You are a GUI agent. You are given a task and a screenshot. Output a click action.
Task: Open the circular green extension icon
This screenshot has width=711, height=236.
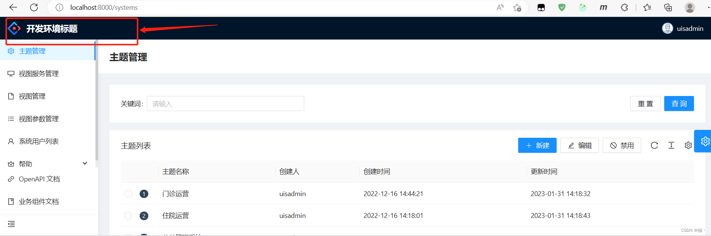583,8
